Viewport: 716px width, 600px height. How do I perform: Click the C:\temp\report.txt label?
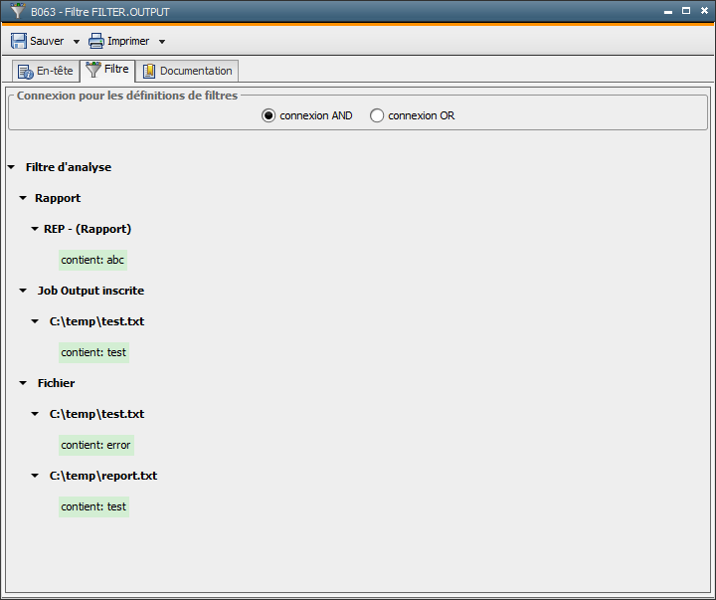click(103, 476)
